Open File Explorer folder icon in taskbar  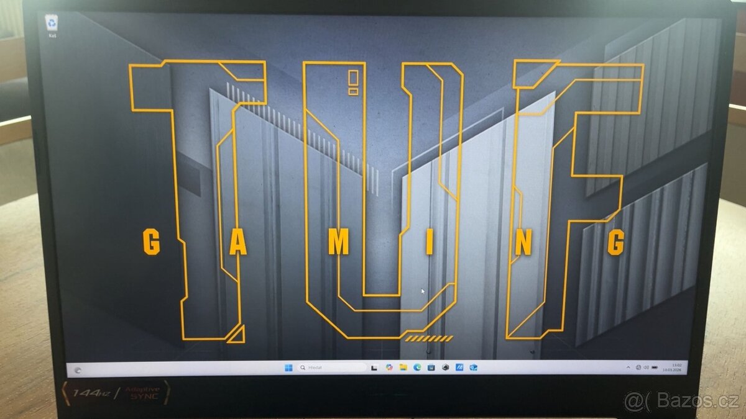(403, 367)
